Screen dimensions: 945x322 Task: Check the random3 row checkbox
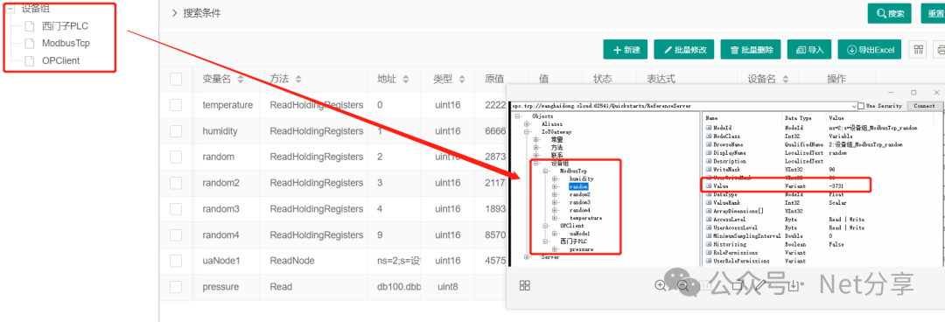(x=176, y=208)
